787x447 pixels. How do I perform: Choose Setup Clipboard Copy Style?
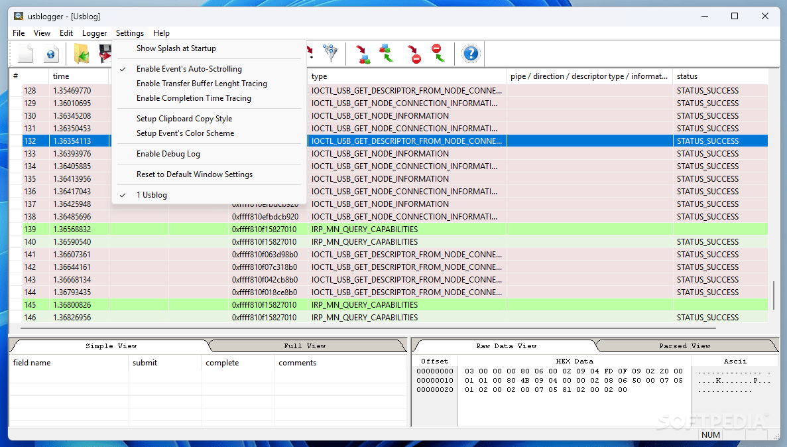coord(184,119)
